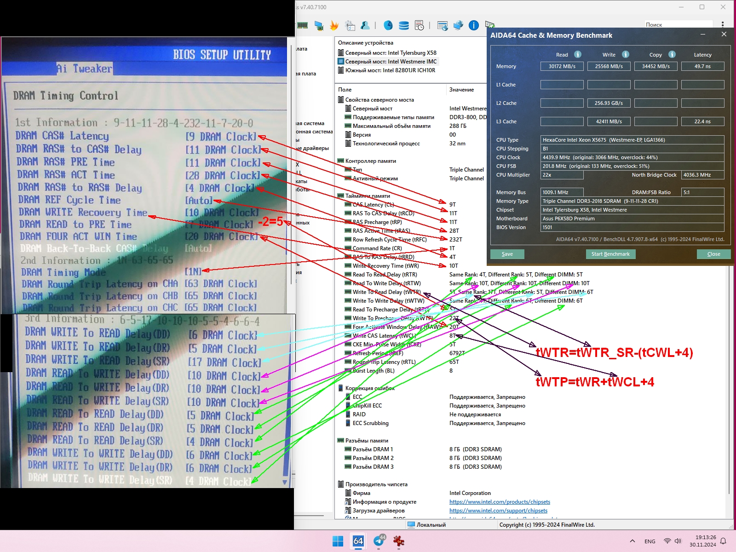
Task: Click the volume speaker tray icon
Action: [x=678, y=541]
